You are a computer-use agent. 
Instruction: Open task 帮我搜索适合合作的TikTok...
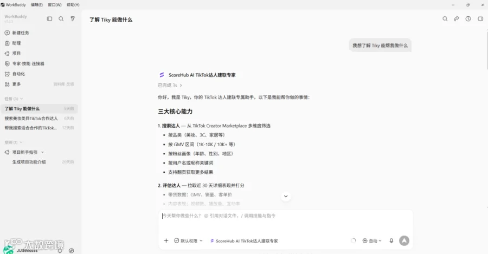pyautogui.click(x=39, y=128)
